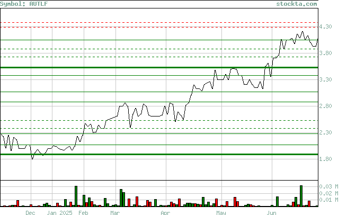Click the 0.01 M volume axis label
The width and height of the screenshot is (347, 215).
(328, 200)
